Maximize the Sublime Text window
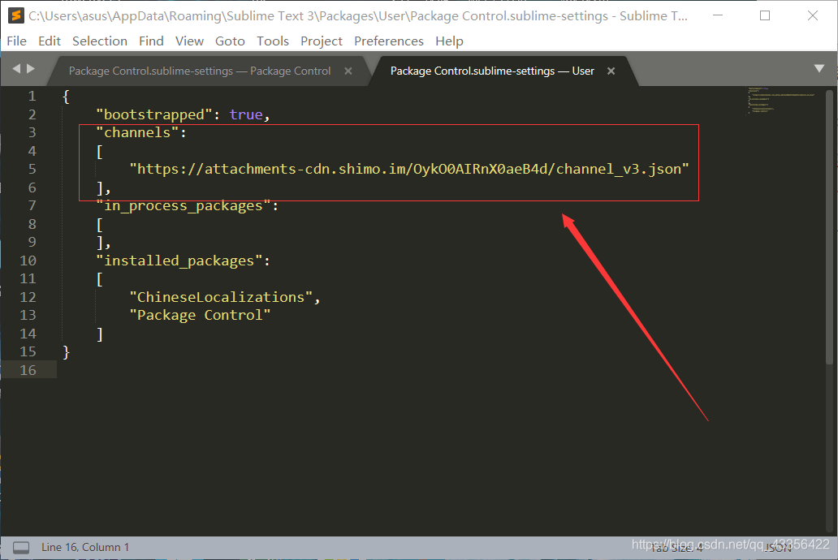This screenshot has width=838, height=560. tap(765, 15)
